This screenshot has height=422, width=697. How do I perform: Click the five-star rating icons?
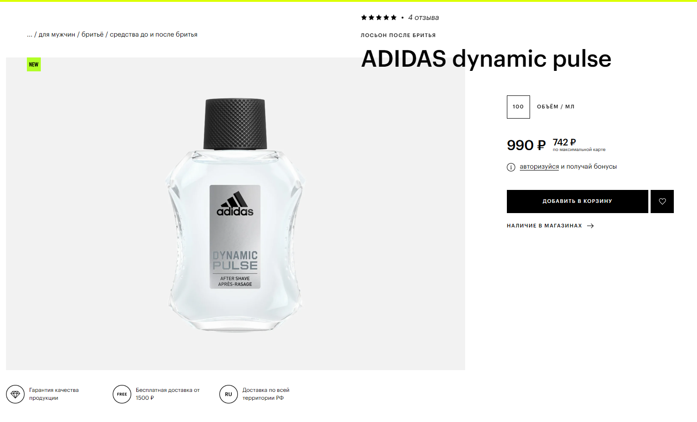point(378,18)
